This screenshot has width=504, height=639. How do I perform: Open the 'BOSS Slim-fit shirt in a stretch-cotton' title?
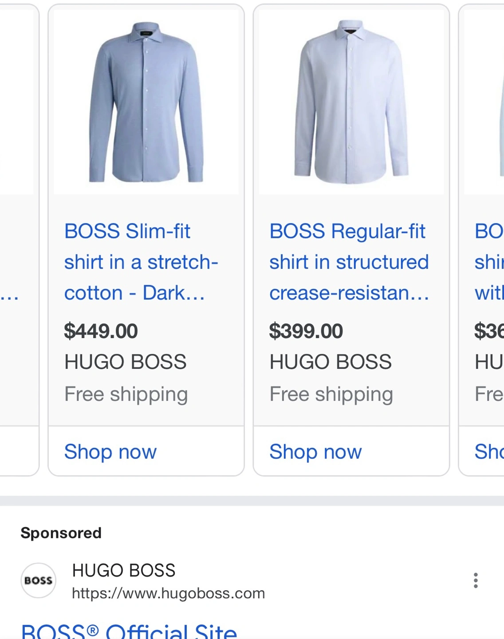tap(141, 262)
